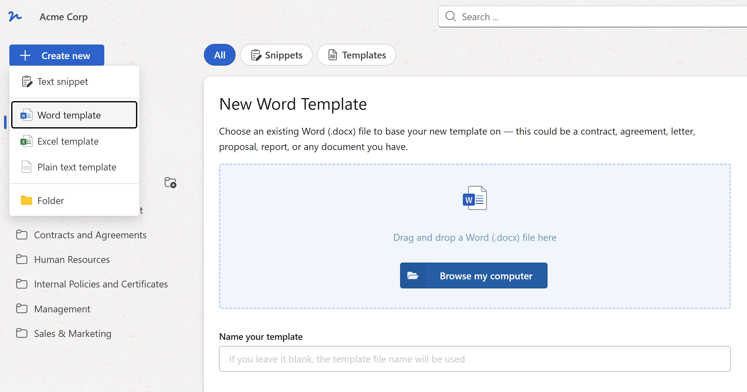Click the template description paragraph
747x392 pixels.
[x=457, y=139]
